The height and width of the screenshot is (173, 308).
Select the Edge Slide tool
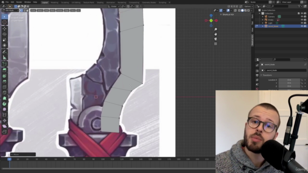tap(4, 115)
